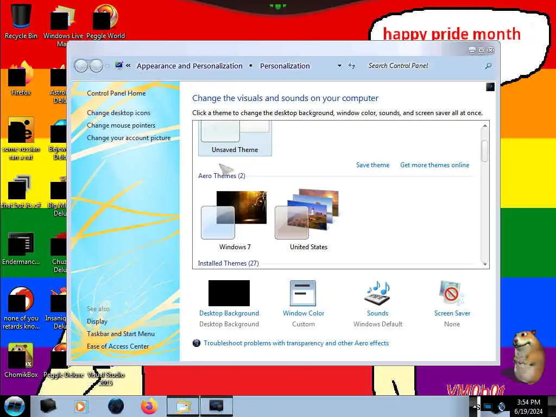Click the help icon in Personalization window
The width and height of the screenshot is (556, 417).
[490, 86]
